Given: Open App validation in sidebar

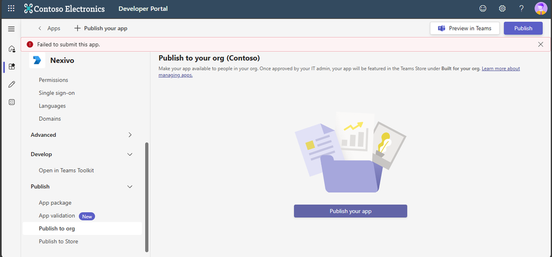Looking at the screenshot, I should click(57, 216).
